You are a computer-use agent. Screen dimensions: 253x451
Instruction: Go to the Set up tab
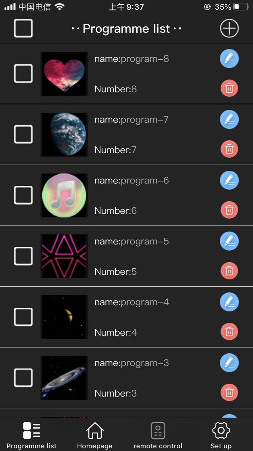tap(221, 436)
